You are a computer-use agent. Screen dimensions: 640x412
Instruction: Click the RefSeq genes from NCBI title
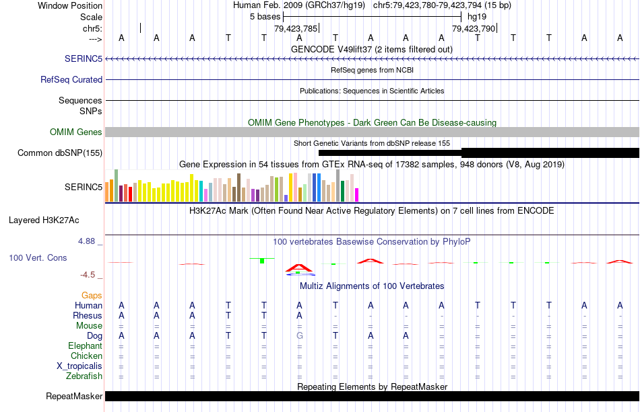[372, 70]
